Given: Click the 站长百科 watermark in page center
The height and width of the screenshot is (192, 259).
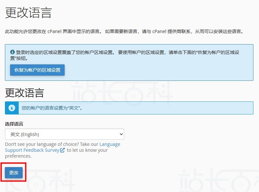Looking at the screenshot, I should coord(122,93).
